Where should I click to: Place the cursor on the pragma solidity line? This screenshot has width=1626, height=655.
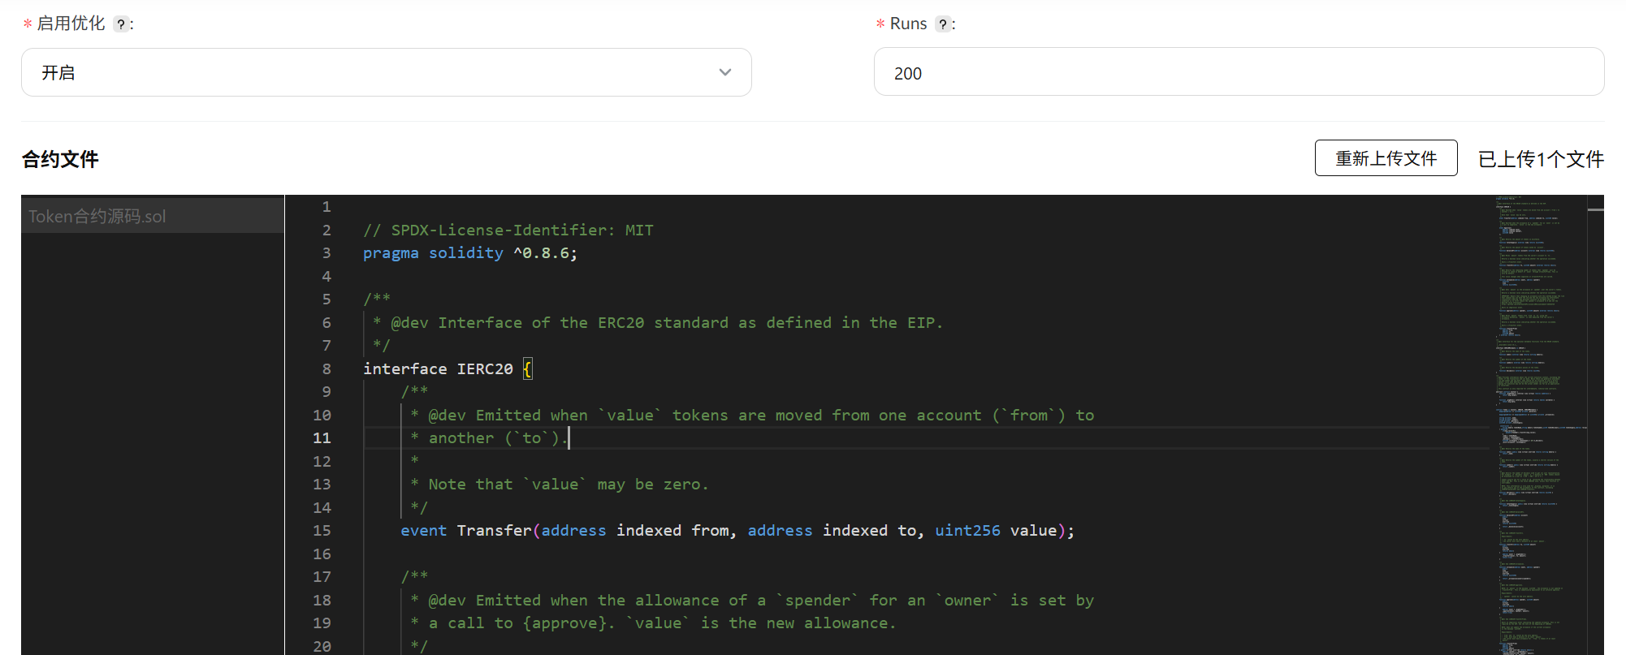pyautogui.click(x=469, y=253)
